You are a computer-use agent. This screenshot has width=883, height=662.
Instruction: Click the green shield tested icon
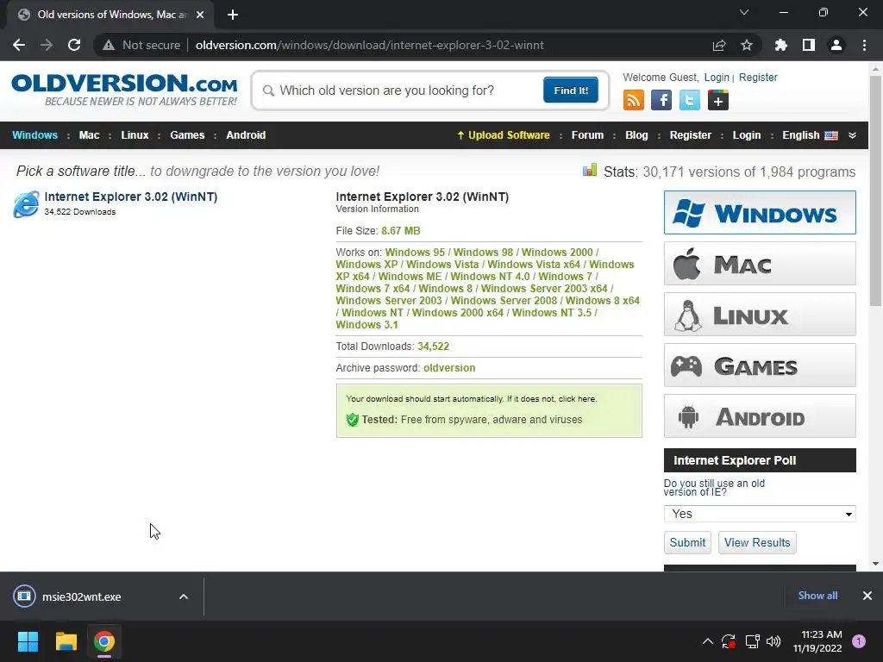(x=353, y=420)
